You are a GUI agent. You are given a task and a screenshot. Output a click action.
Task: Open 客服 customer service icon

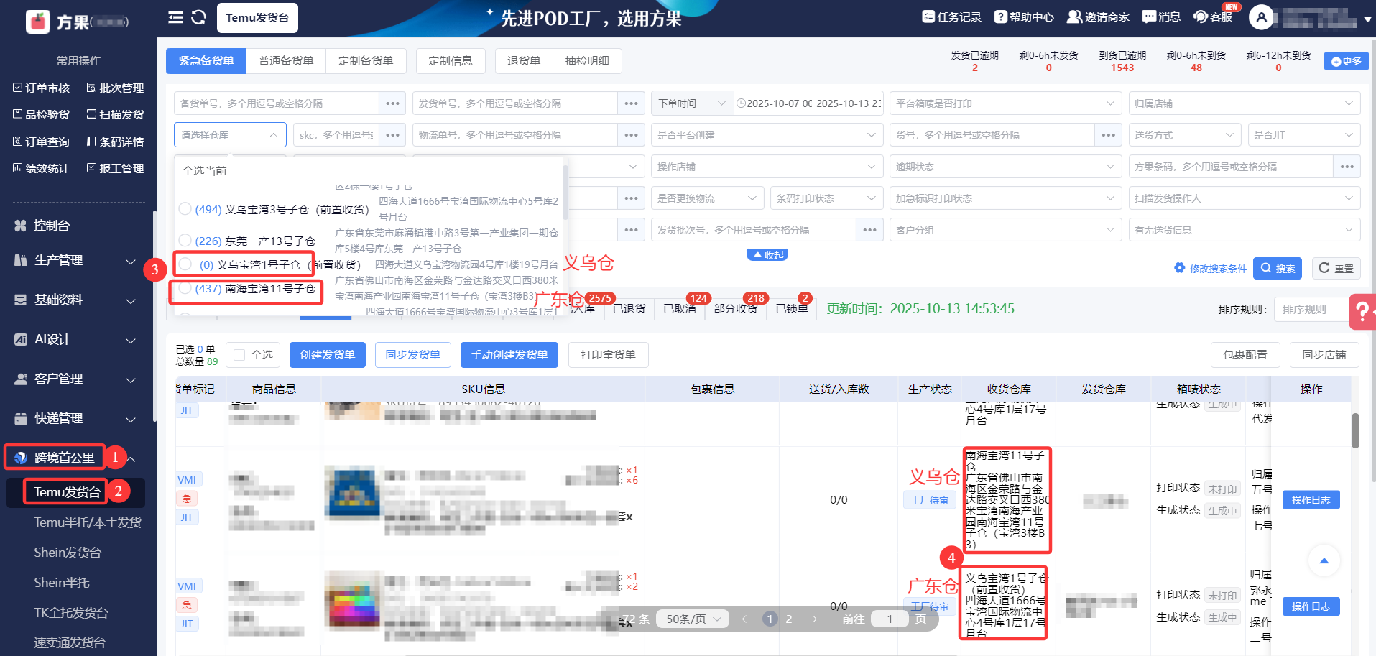pos(1213,17)
